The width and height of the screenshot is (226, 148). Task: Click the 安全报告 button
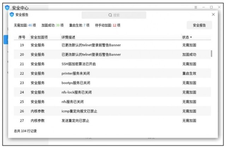[199, 25]
